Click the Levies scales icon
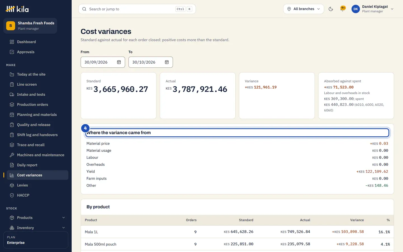 [x=12, y=185]
